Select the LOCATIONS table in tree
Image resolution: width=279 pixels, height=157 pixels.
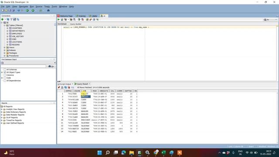click(x=17, y=42)
